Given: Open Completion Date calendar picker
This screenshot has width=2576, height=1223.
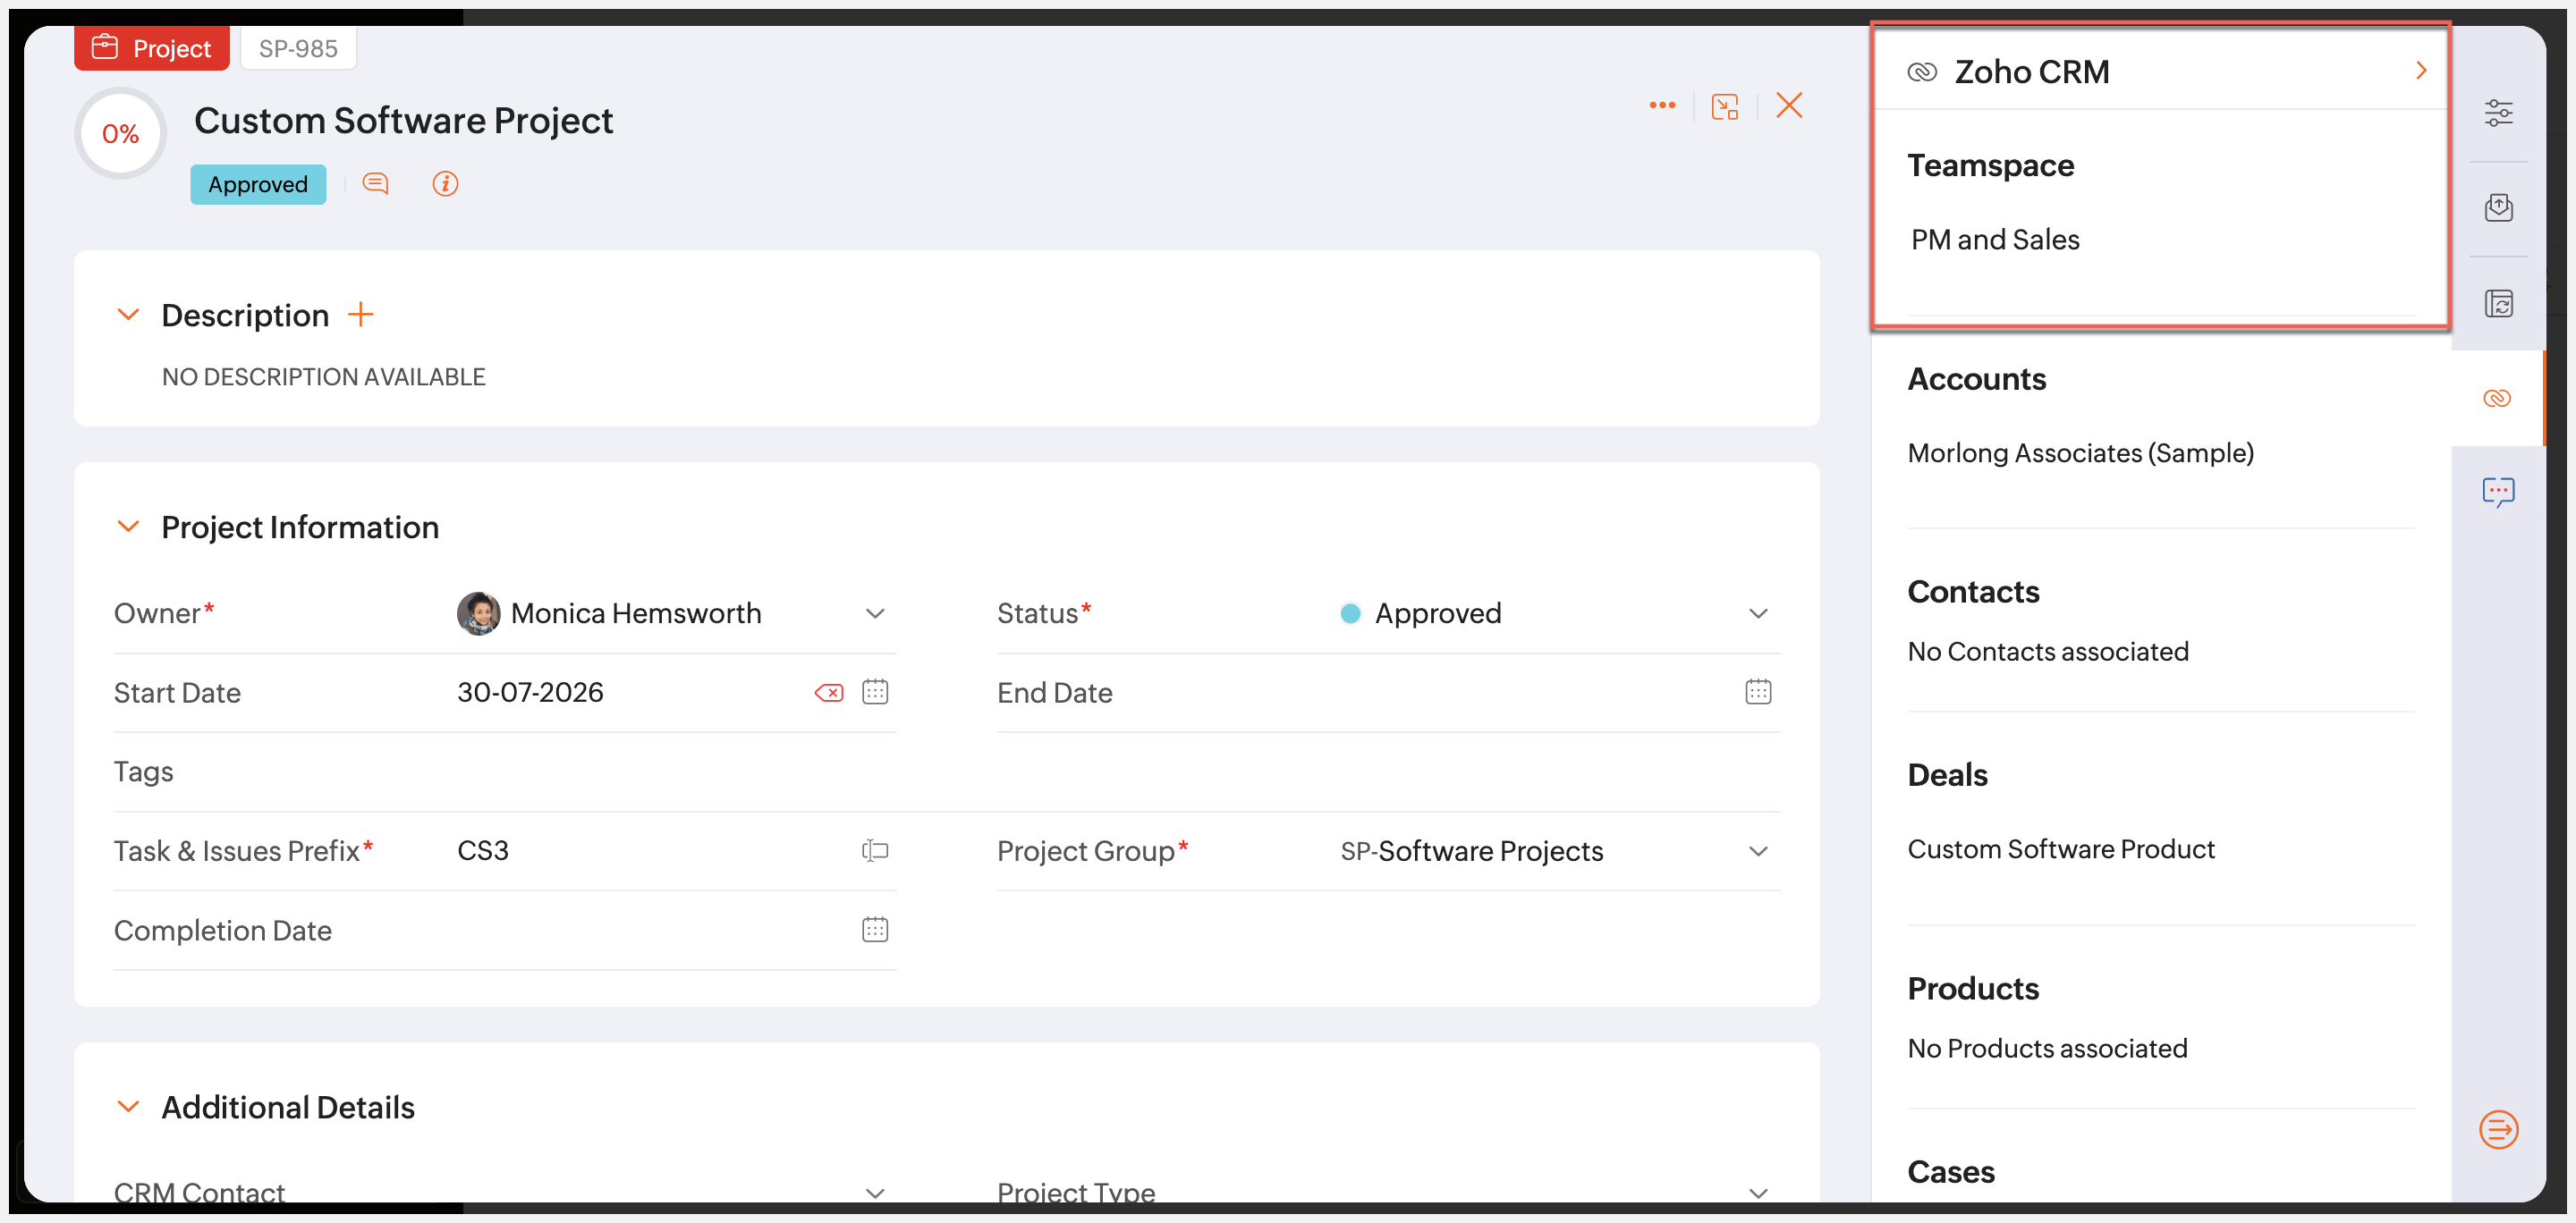Looking at the screenshot, I should [875, 929].
